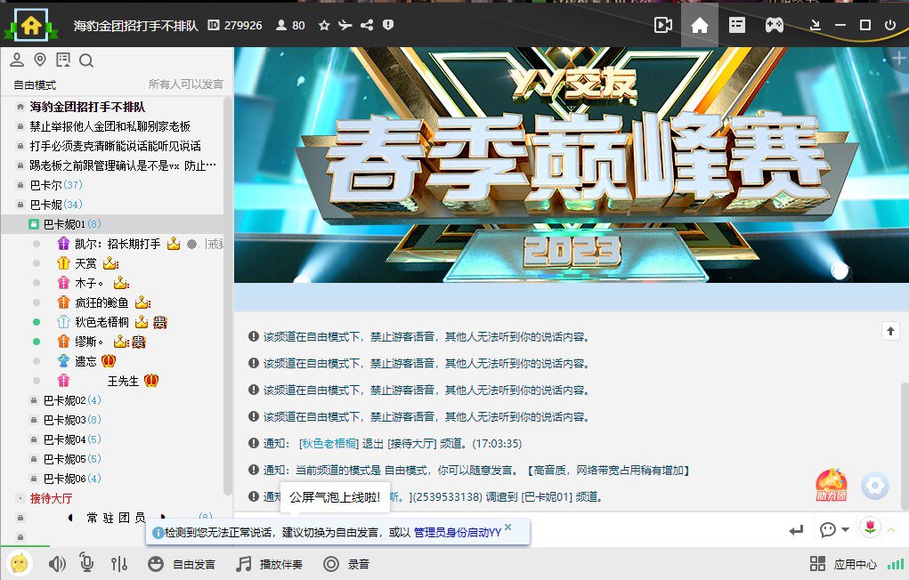Open the 自由模式 mode selector

[x=35, y=85]
